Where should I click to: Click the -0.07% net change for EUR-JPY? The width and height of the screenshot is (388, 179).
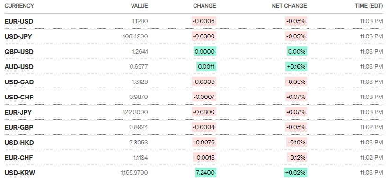click(296, 112)
